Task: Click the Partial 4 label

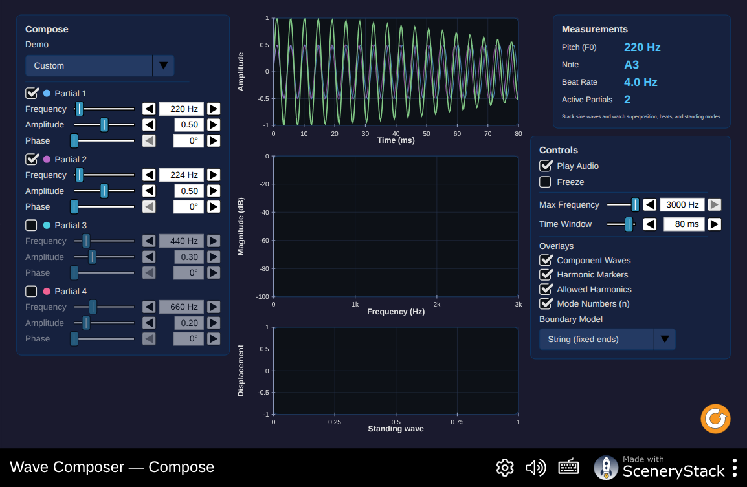Action: point(71,291)
